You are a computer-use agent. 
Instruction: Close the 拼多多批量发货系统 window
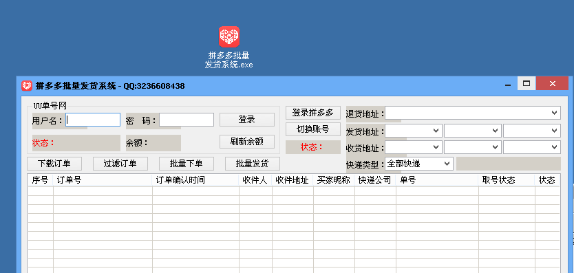(552, 83)
